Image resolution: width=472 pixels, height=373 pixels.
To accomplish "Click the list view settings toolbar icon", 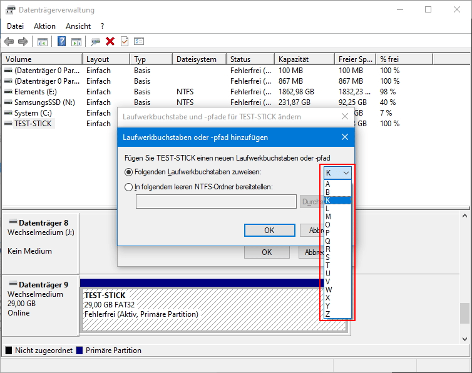I will tap(139, 41).
